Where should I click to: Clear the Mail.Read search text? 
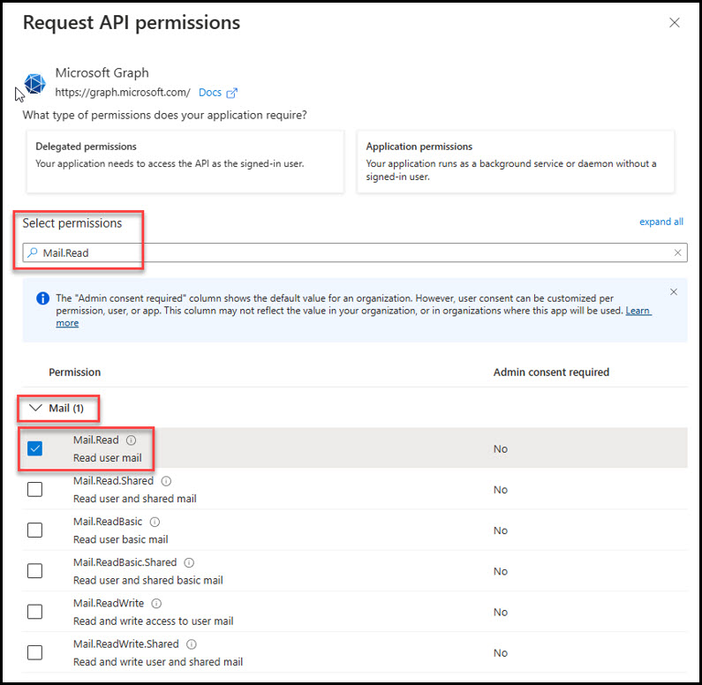coord(677,252)
